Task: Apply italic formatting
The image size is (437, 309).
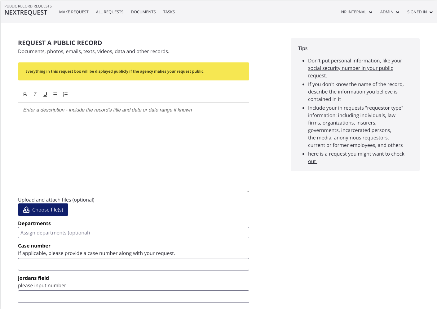Action: [x=35, y=94]
